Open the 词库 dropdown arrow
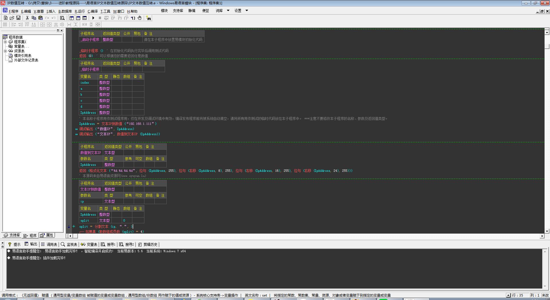This screenshot has width=550, height=300. pyautogui.click(x=228, y=11)
